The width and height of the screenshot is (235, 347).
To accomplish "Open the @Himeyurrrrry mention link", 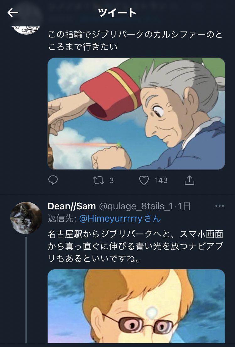I will [x=110, y=219].
